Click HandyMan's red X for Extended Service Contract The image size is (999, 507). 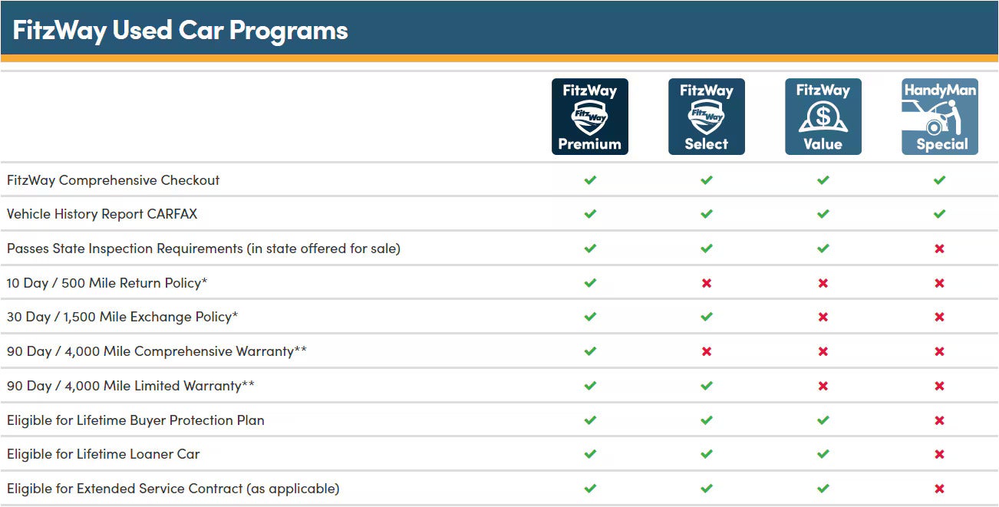tap(939, 489)
